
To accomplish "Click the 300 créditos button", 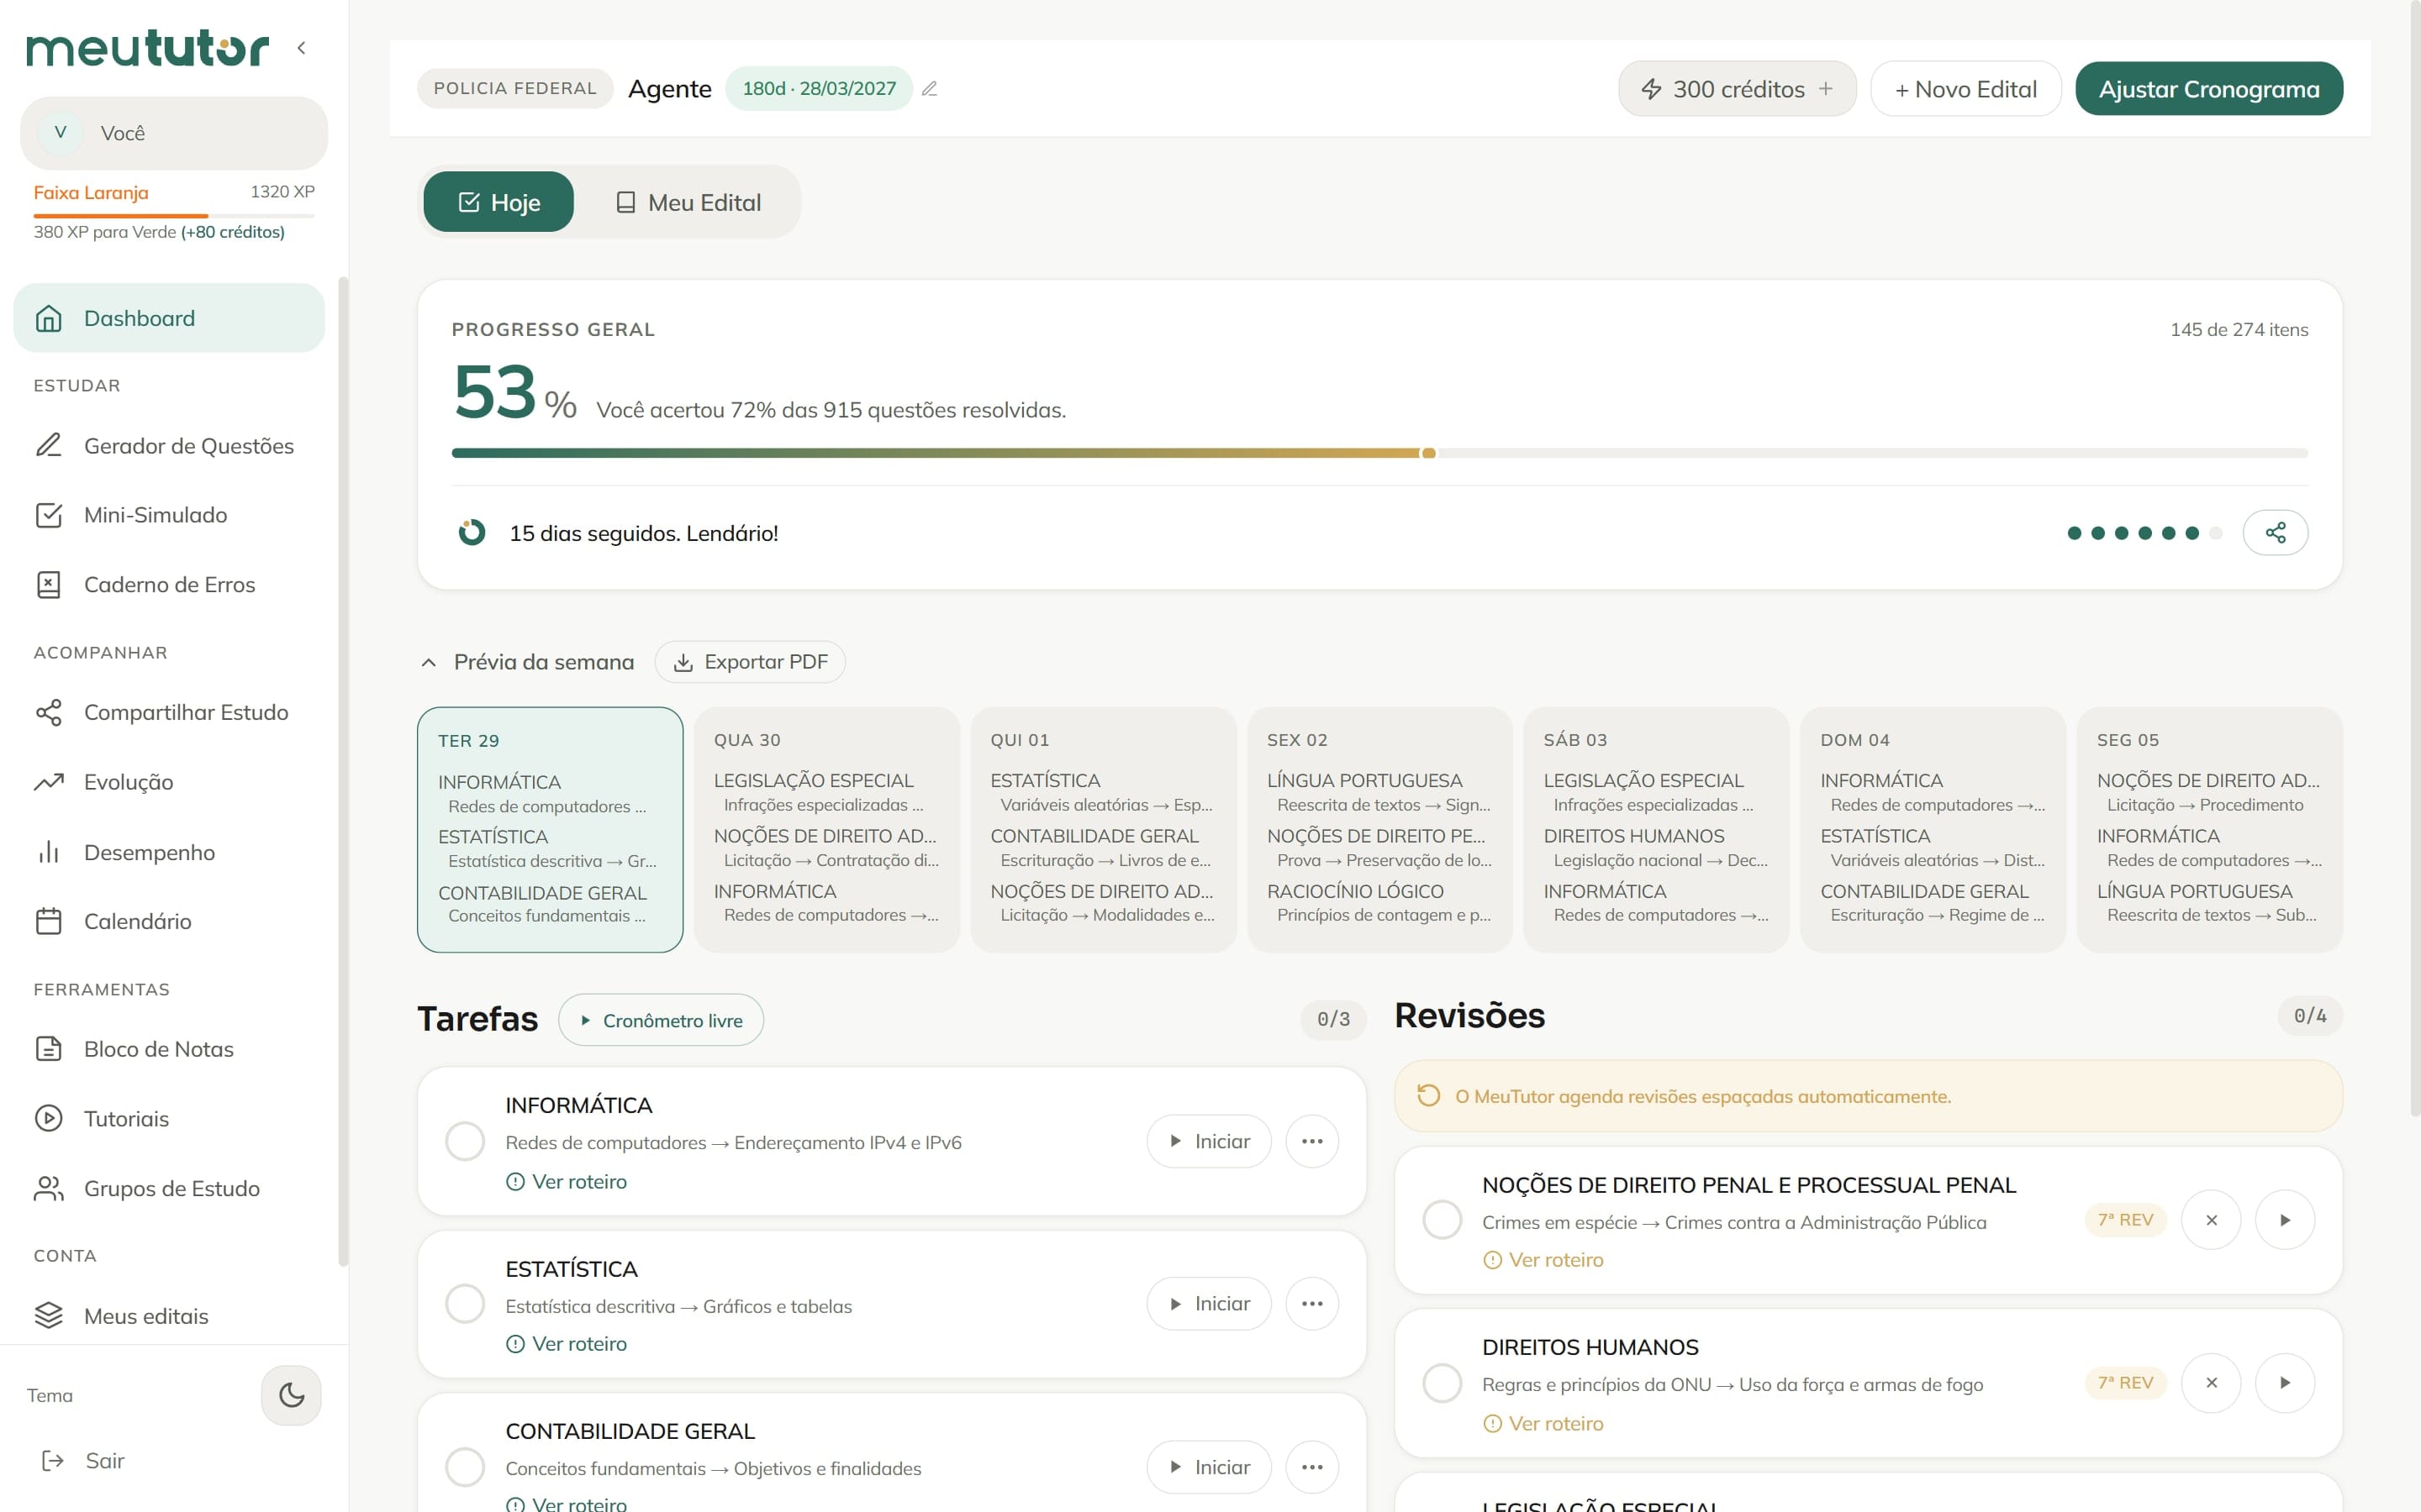I will point(1737,89).
